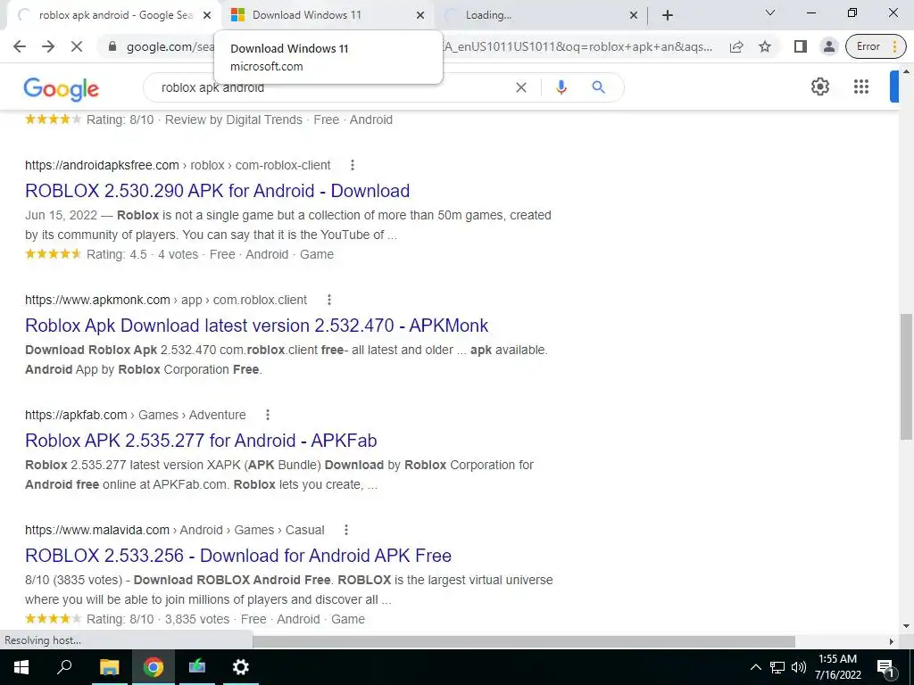Close the roblox apk android tab

pos(207,15)
